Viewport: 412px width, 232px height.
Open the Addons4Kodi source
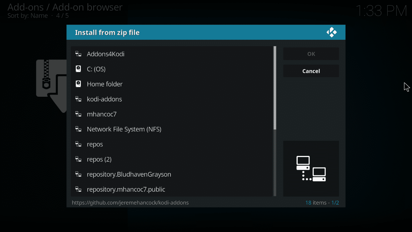pyautogui.click(x=172, y=54)
